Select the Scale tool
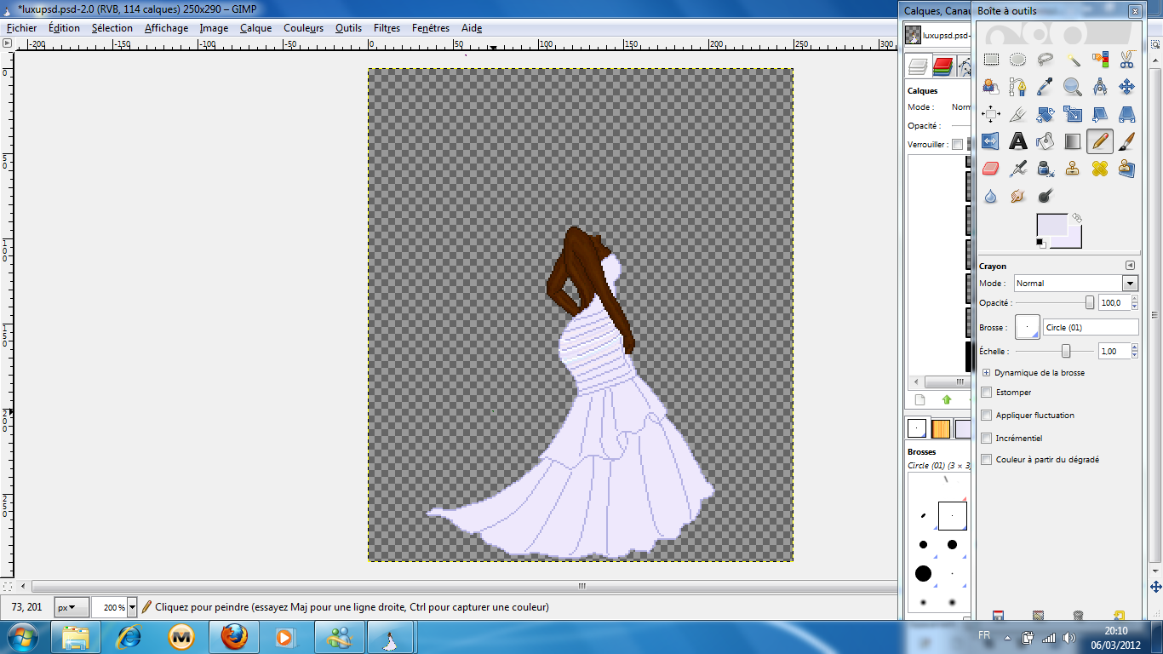 point(1073,114)
